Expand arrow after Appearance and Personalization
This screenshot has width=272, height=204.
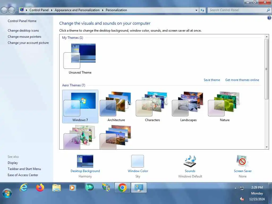click(x=103, y=10)
